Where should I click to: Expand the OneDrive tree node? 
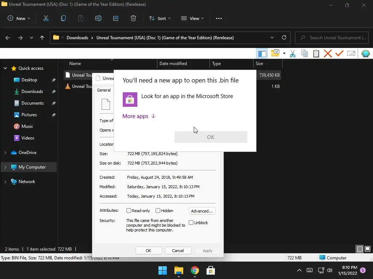5,153
